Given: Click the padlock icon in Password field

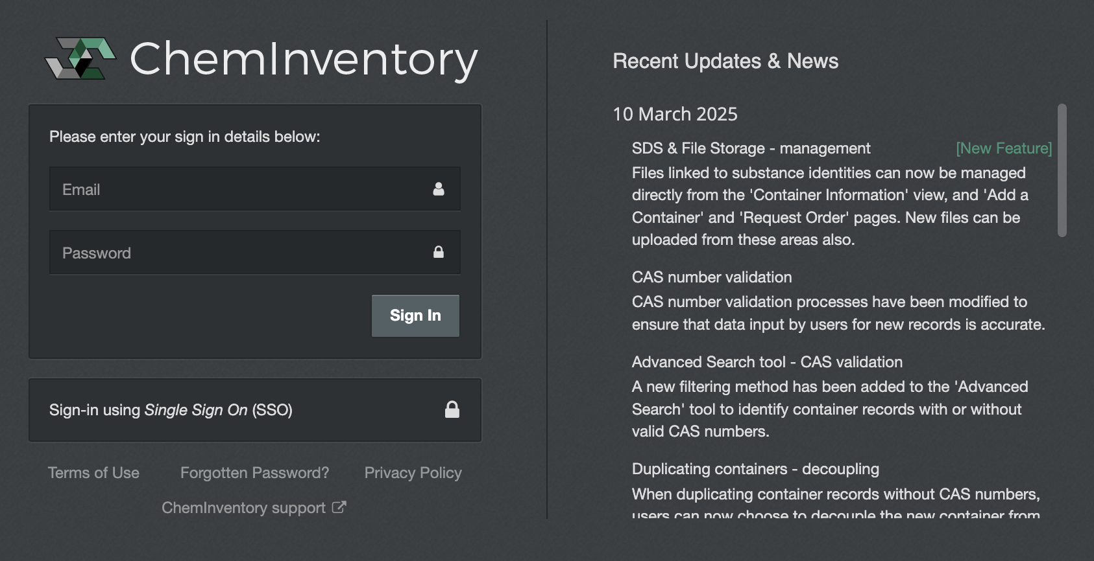Looking at the screenshot, I should point(439,253).
